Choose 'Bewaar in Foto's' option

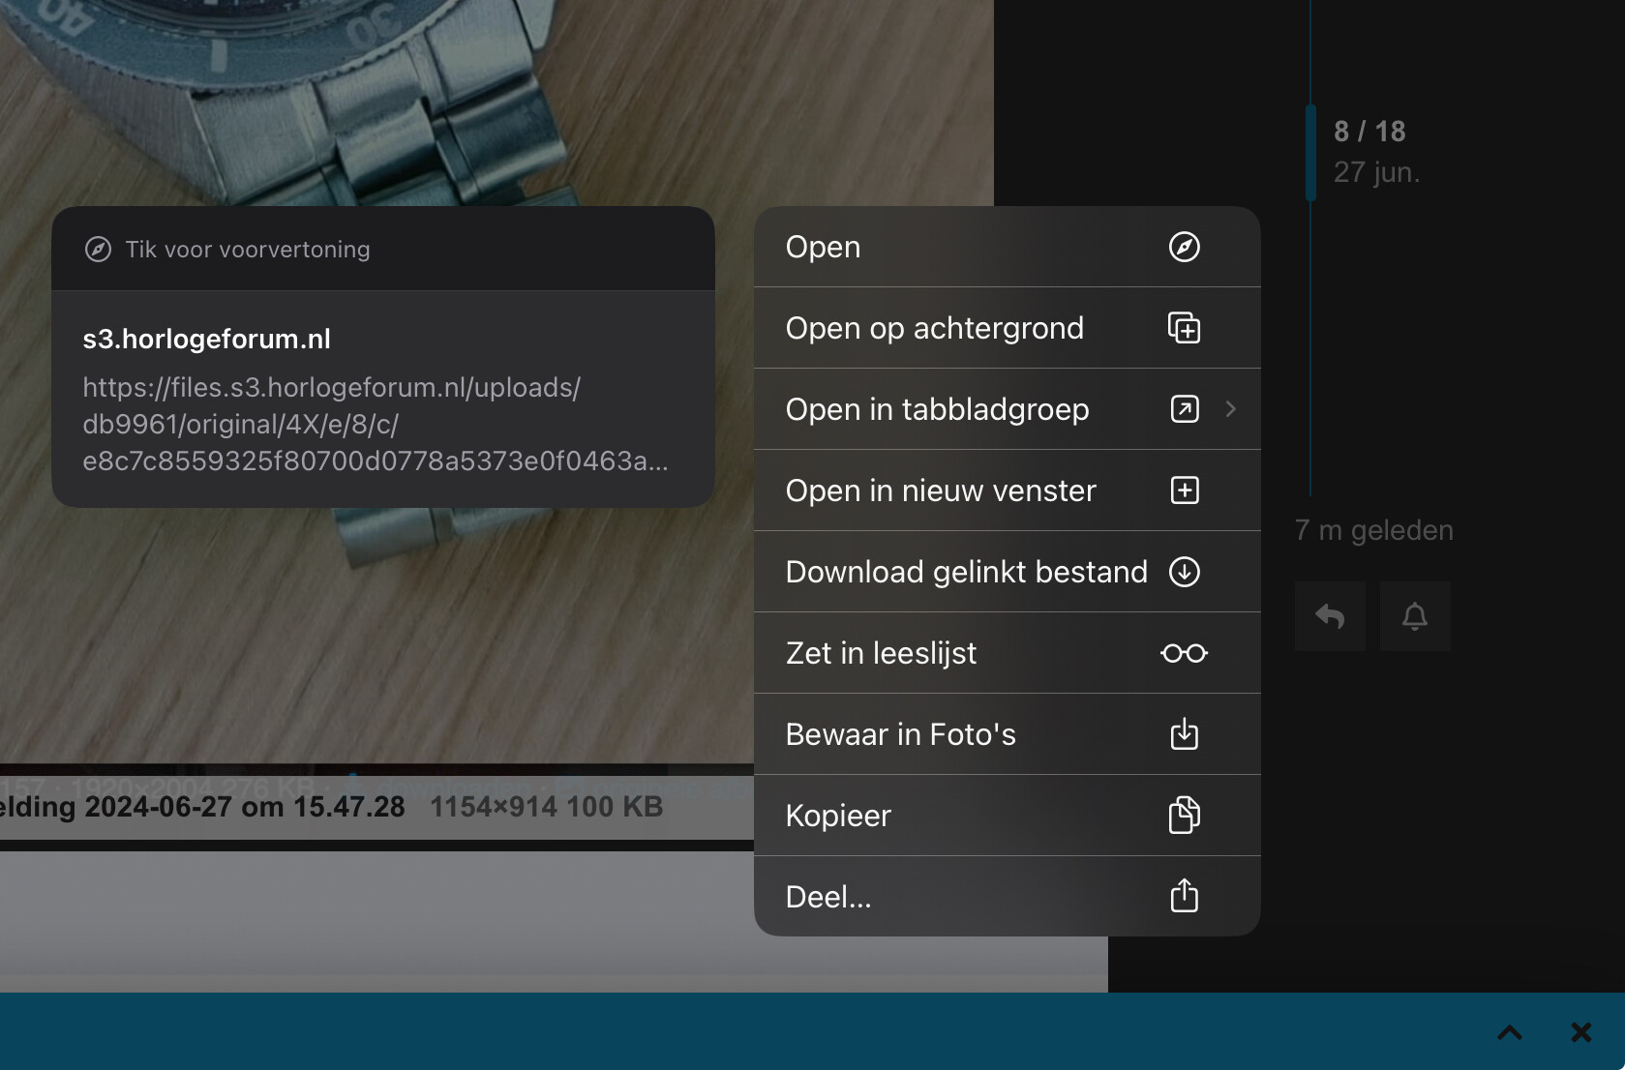pos(1007,734)
